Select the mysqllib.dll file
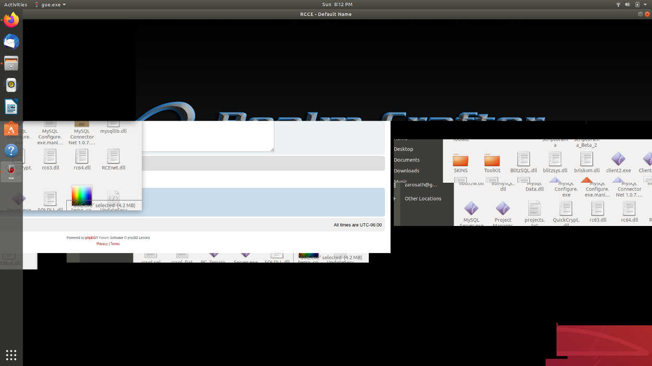 pos(113,128)
